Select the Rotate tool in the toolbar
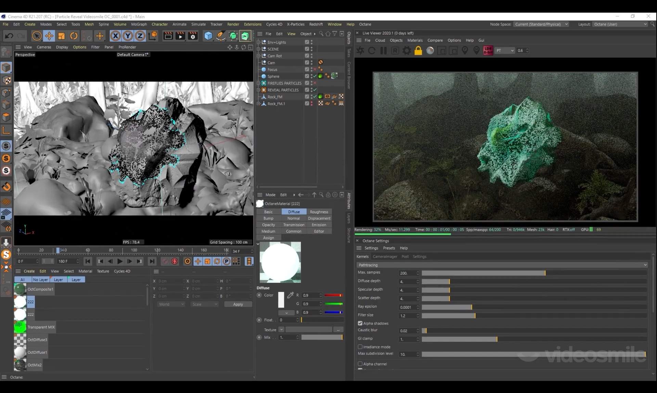The width and height of the screenshot is (657, 393). click(74, 36)
